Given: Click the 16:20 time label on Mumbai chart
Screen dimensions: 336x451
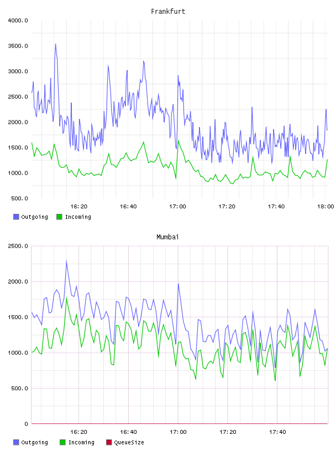Looking at the screenshot, I should (x=79, y=432).
